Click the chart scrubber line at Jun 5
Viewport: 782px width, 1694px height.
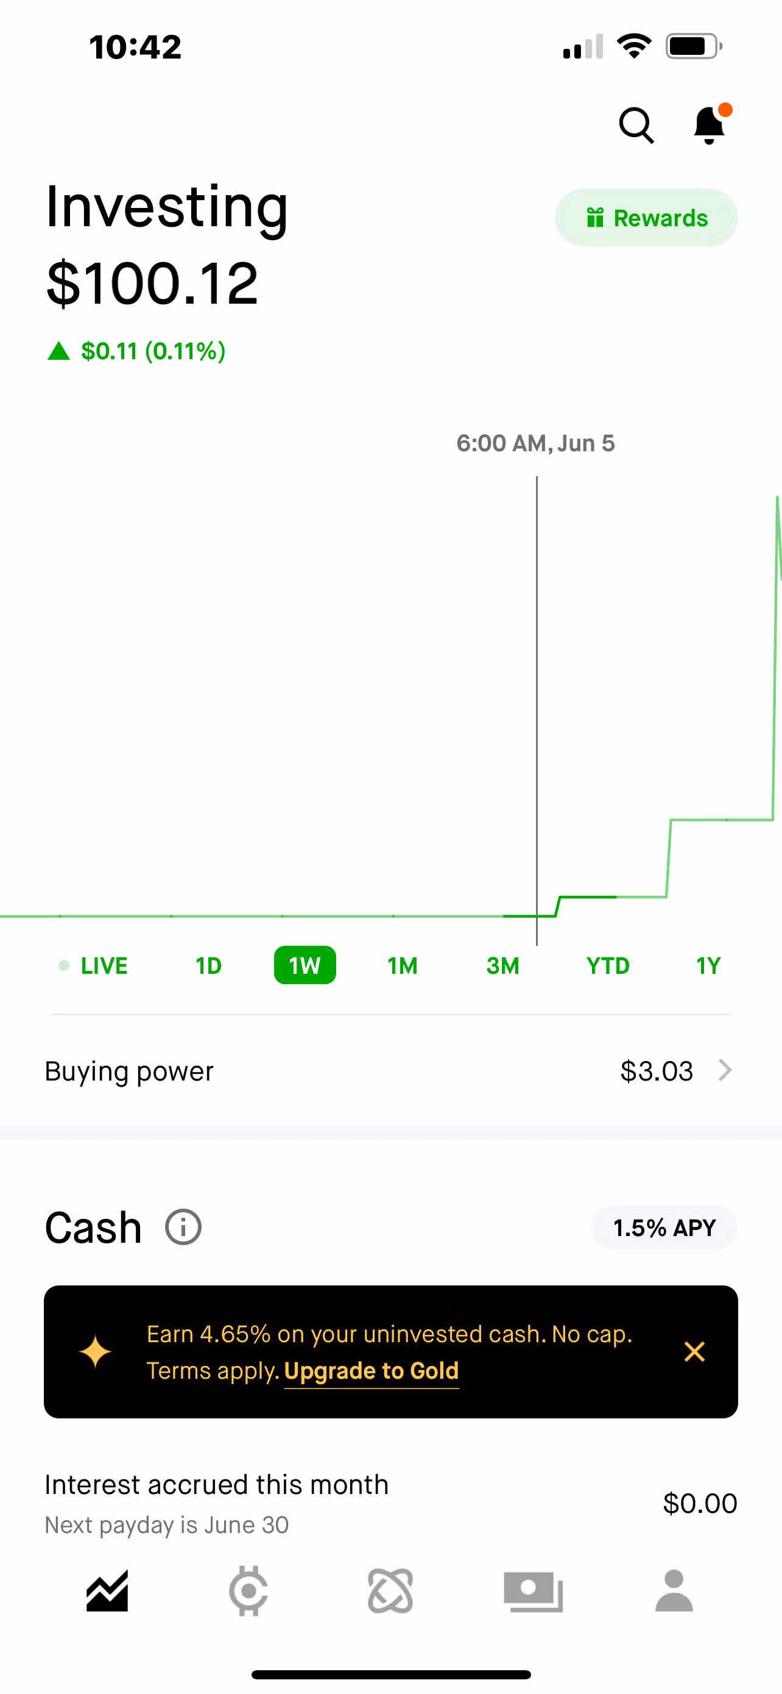[x=537, y=710]
